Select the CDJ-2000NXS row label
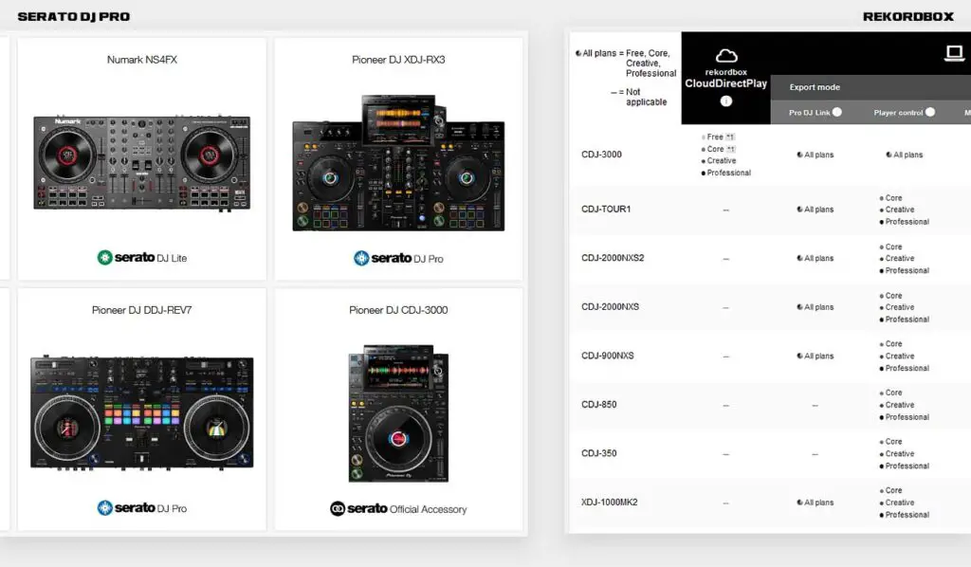Screen dimensions: 971x567 pyautogui.click(x=610, y=307)
